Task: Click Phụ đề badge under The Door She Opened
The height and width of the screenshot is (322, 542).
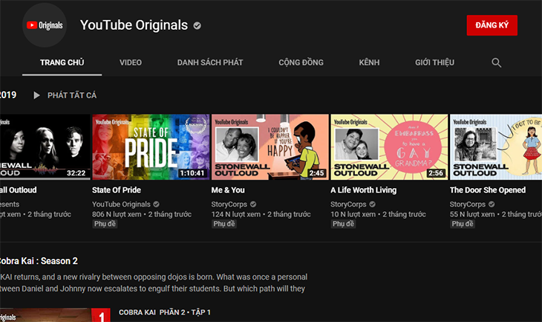Action: coord(463,224)
